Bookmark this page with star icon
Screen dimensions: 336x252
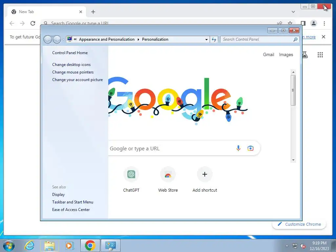point(290,23)
